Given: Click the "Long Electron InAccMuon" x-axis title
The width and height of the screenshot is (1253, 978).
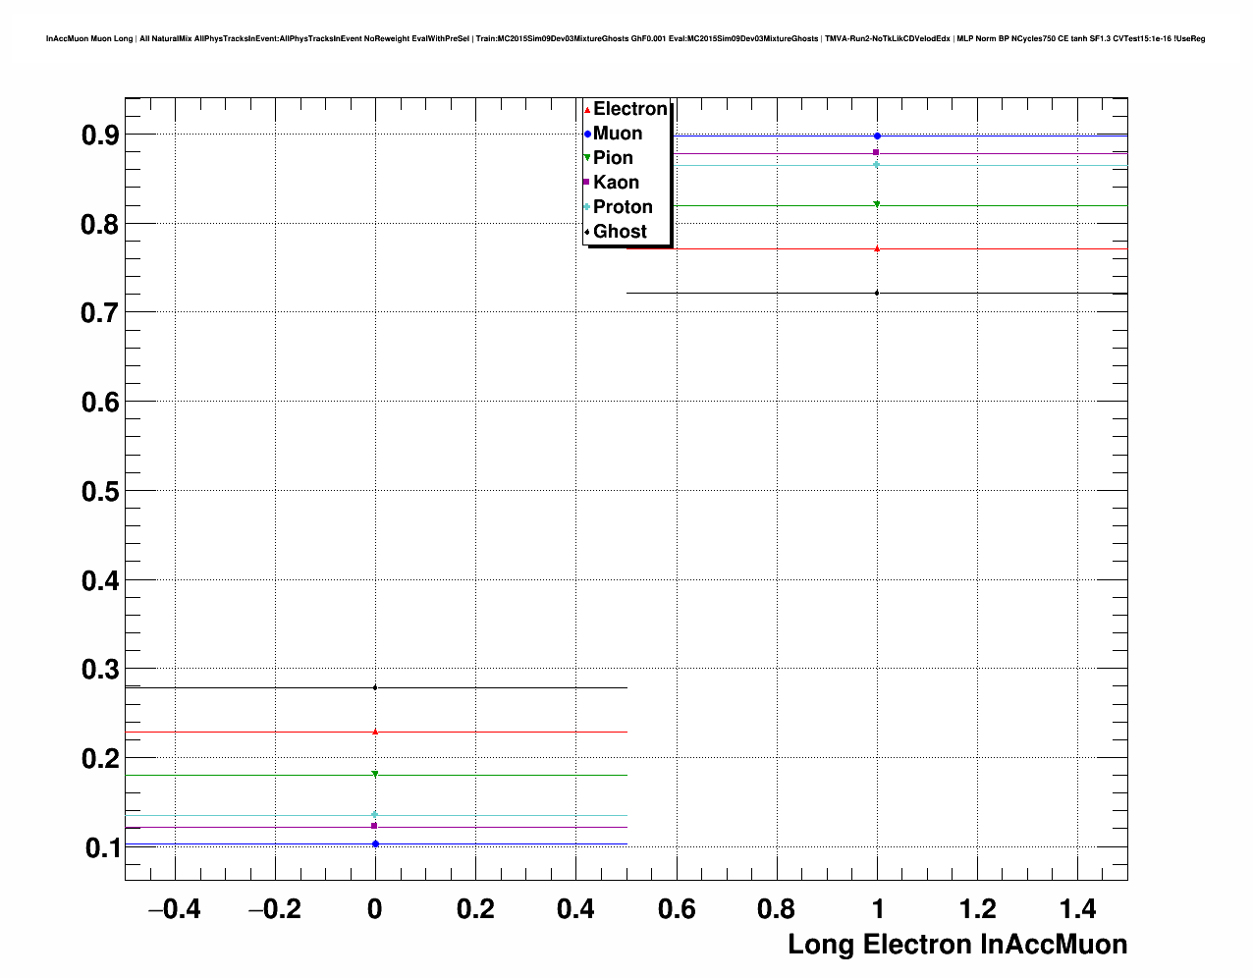Looking at the screenshot, I should tap(957, 945).
